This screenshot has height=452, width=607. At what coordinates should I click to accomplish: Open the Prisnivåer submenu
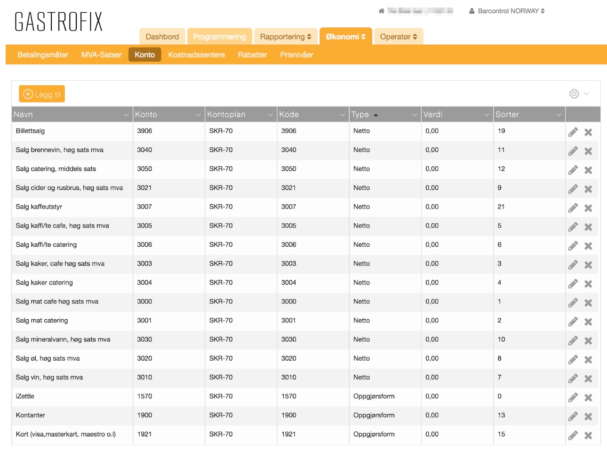click(296, 55)
